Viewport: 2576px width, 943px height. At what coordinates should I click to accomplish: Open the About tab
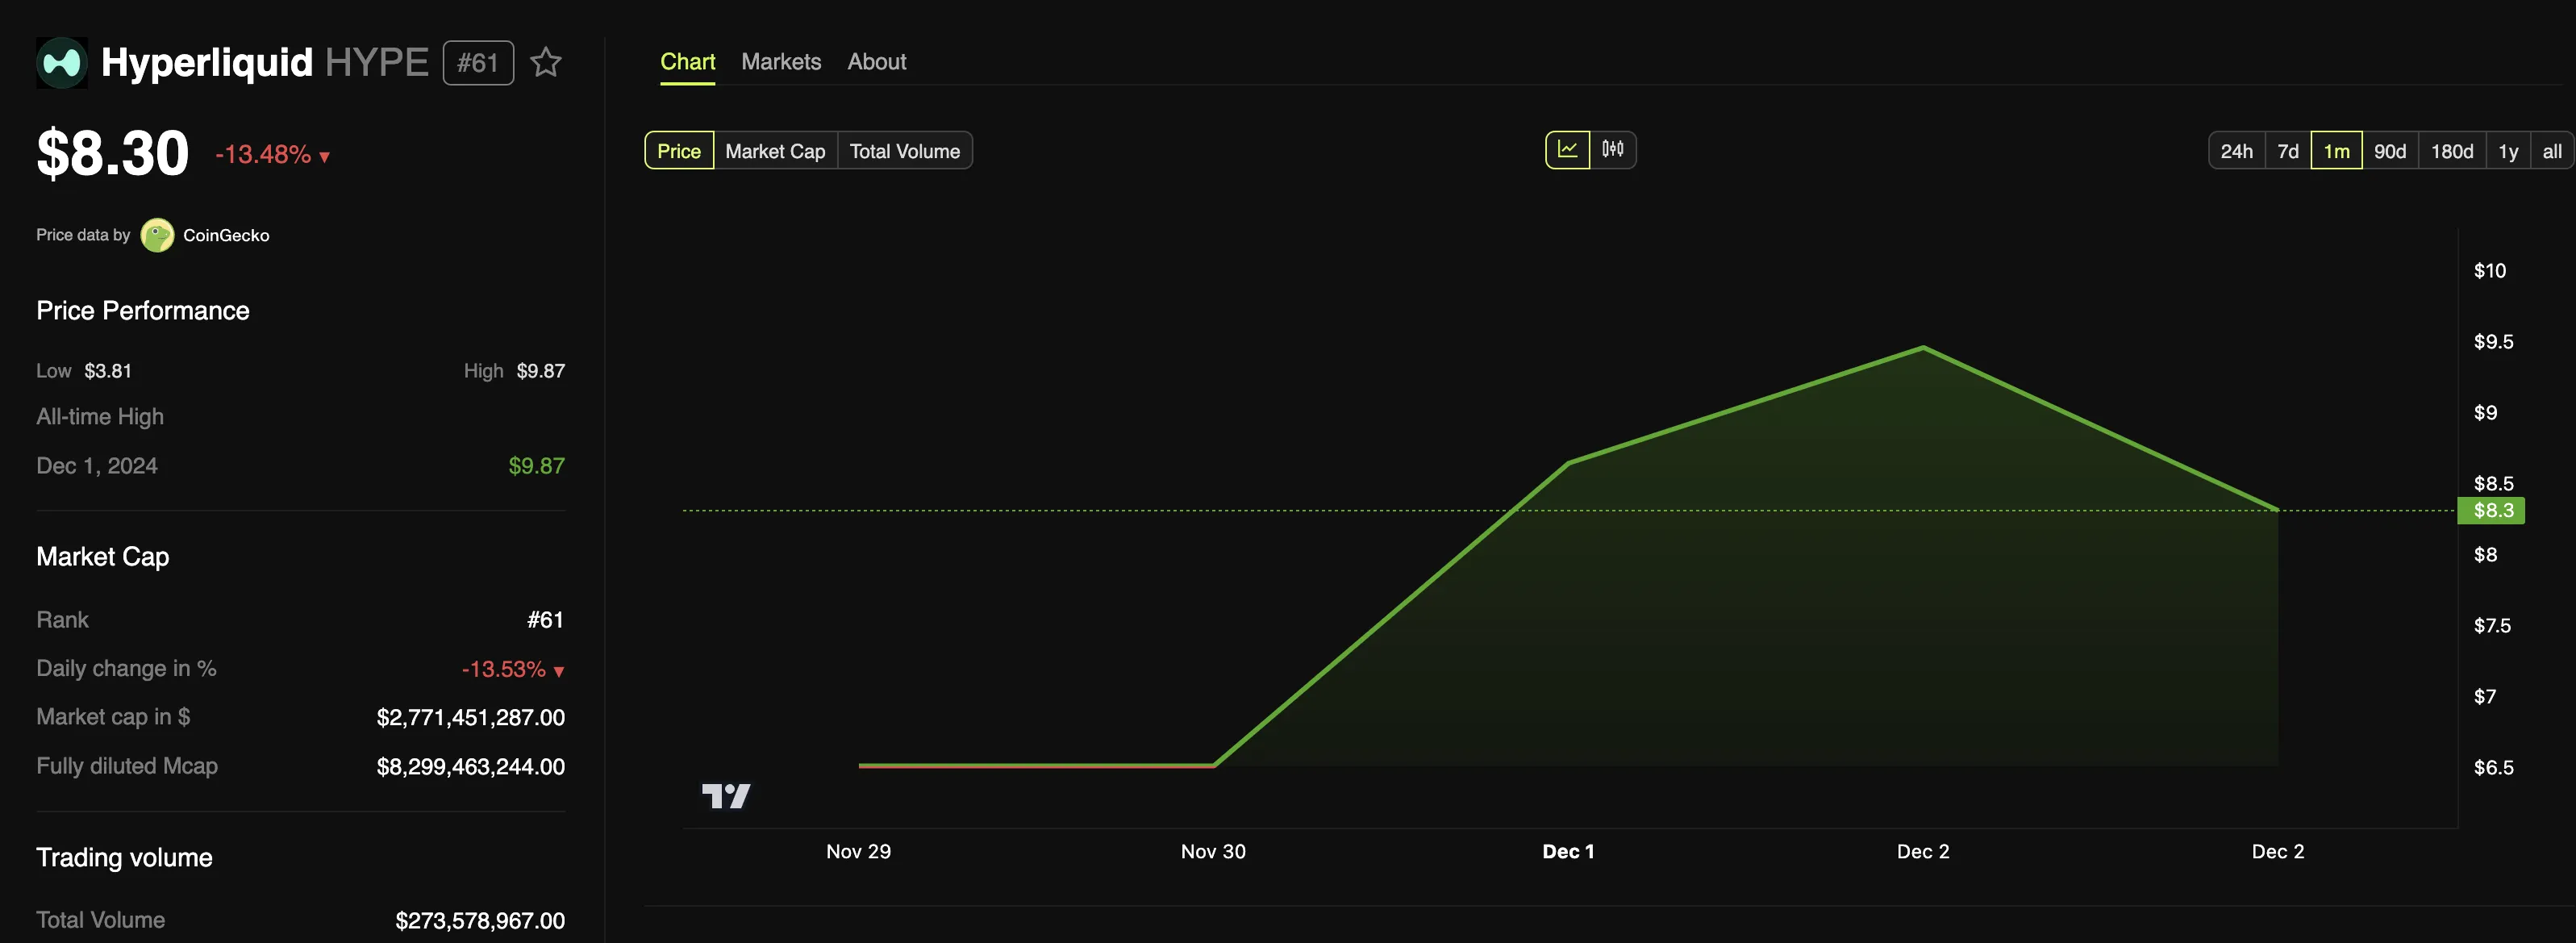pos(876,62)
